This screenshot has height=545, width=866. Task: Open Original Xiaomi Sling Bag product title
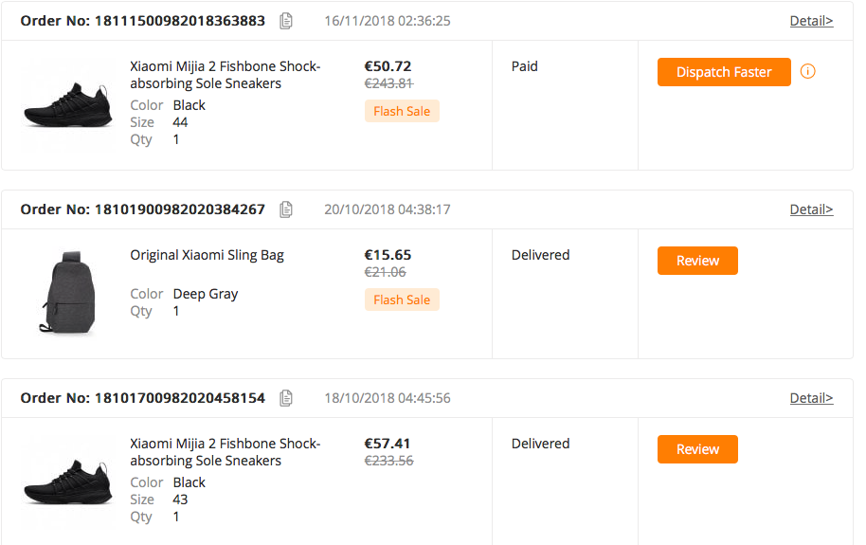coord(207,255)
